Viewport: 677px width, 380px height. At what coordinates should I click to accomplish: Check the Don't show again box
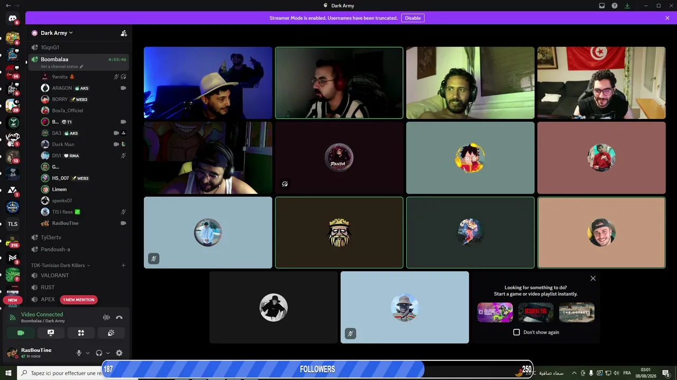coord(517,332)
